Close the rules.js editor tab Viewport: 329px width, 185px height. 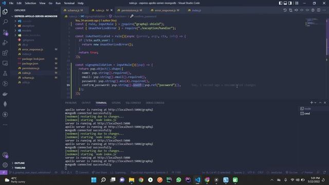(112, 10)
